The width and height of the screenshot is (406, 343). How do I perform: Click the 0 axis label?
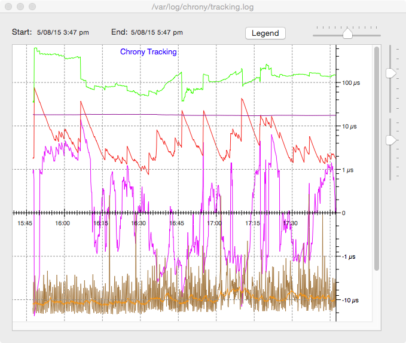[x=343, y=213]
